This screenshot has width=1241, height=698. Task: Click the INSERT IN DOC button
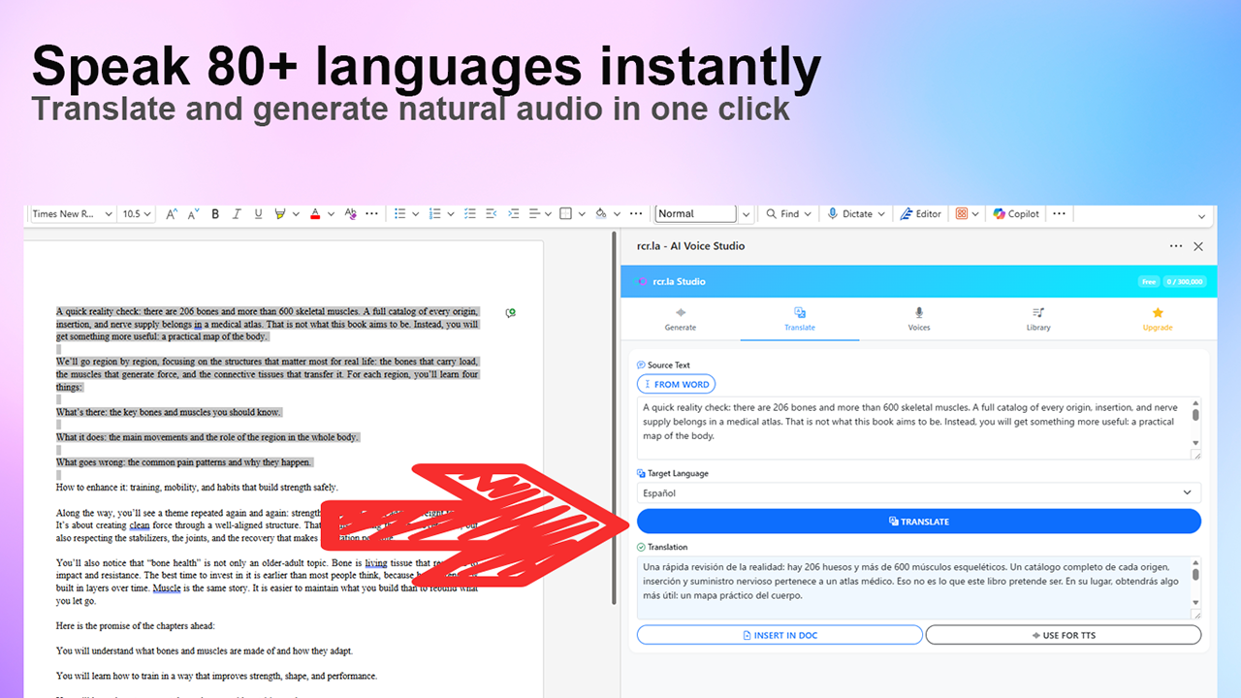click(780, 635)
